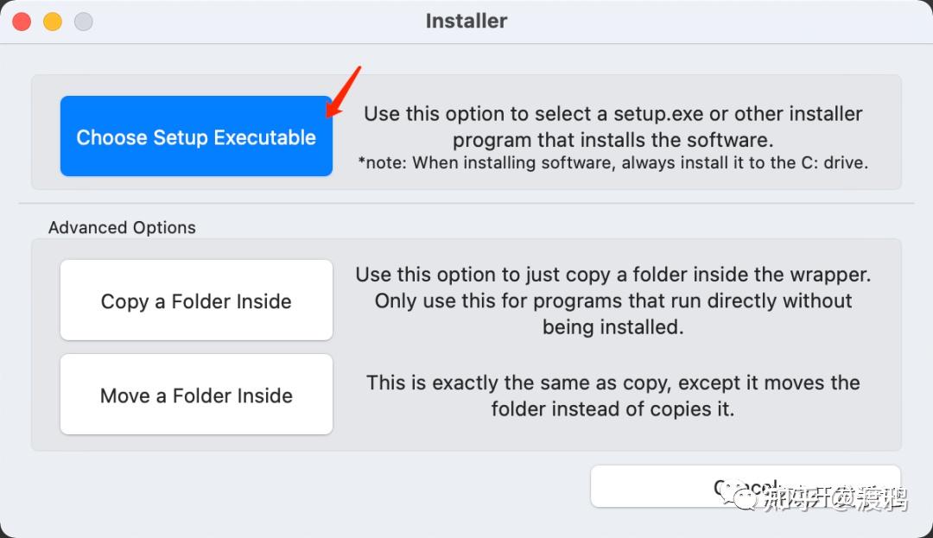Choose "Move a Folder Inside"
This screenshot has height=538, width=933.
(195, 395)
